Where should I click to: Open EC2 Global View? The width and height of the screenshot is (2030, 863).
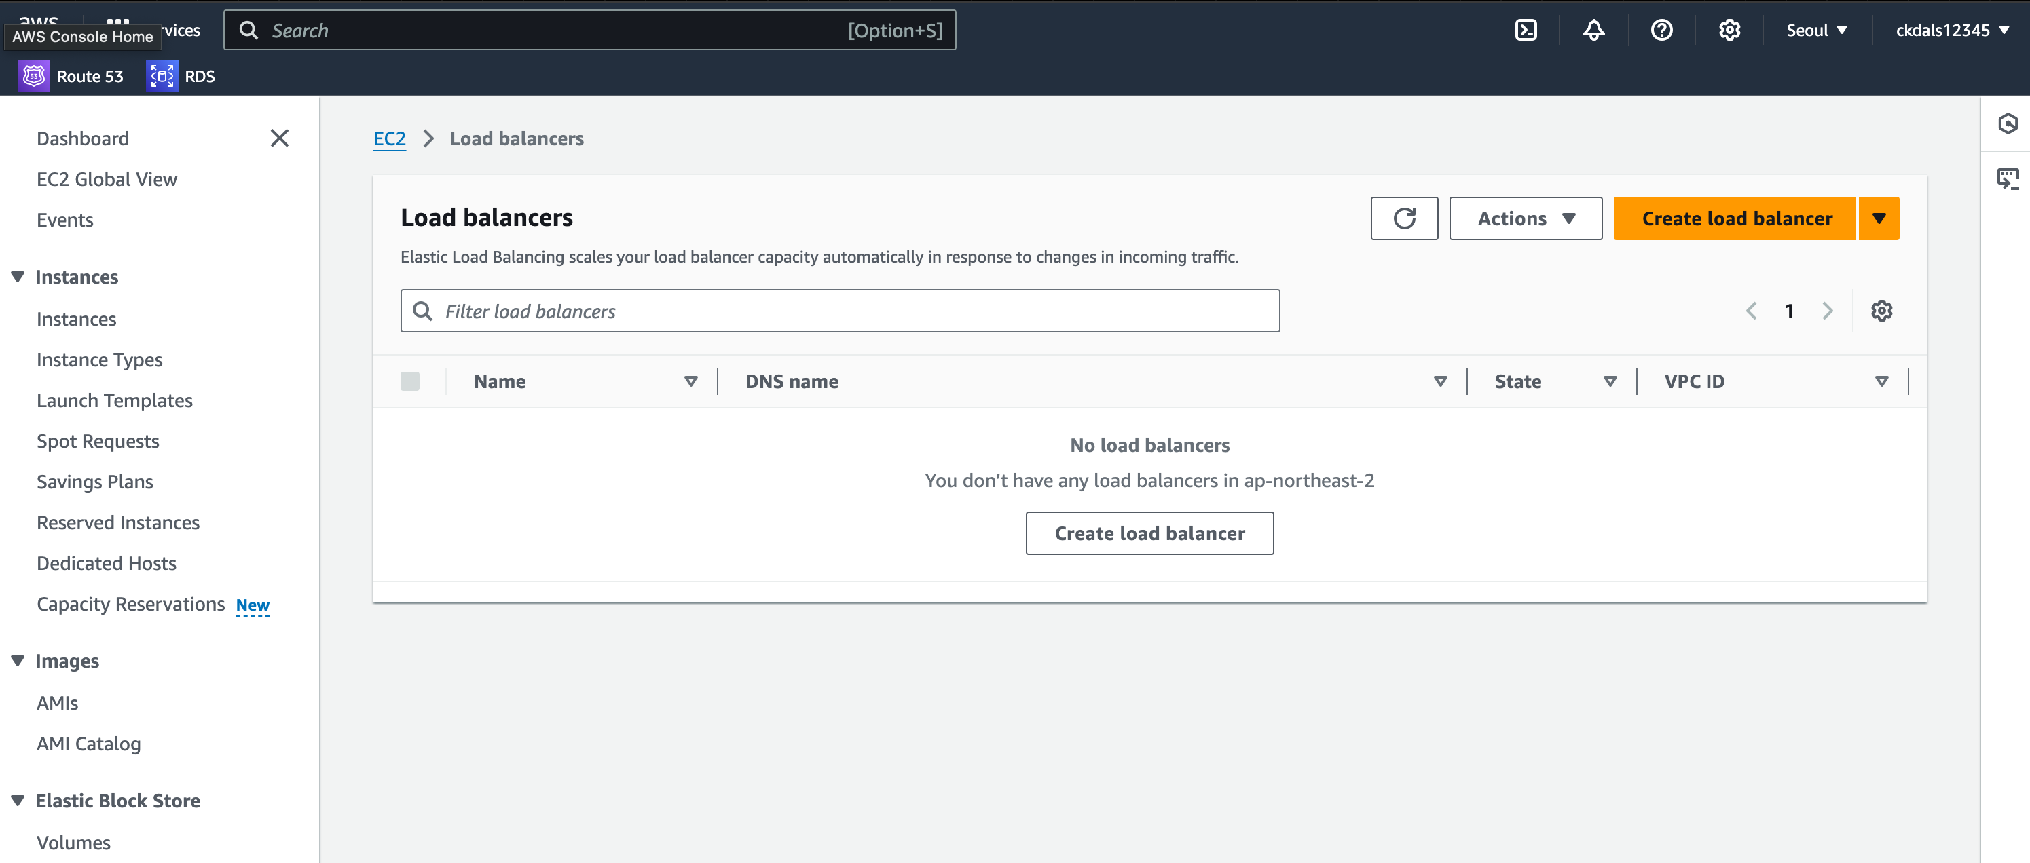pos(107,178)
